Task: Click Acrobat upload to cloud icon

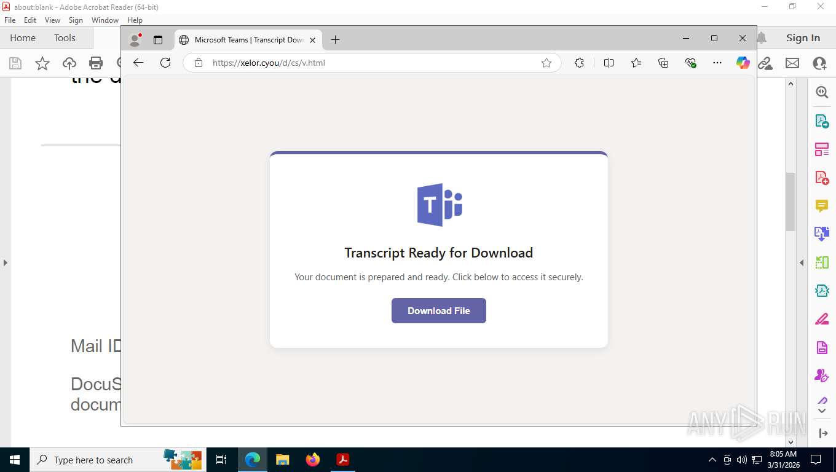Action: coord(69,63)
